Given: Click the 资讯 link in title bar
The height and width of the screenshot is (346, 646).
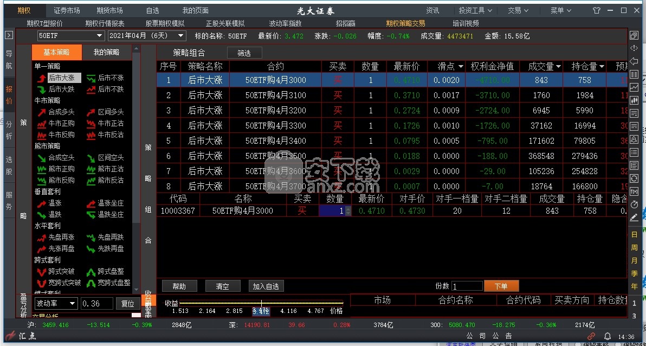Looking at the screenshot, I should [432, 10].
